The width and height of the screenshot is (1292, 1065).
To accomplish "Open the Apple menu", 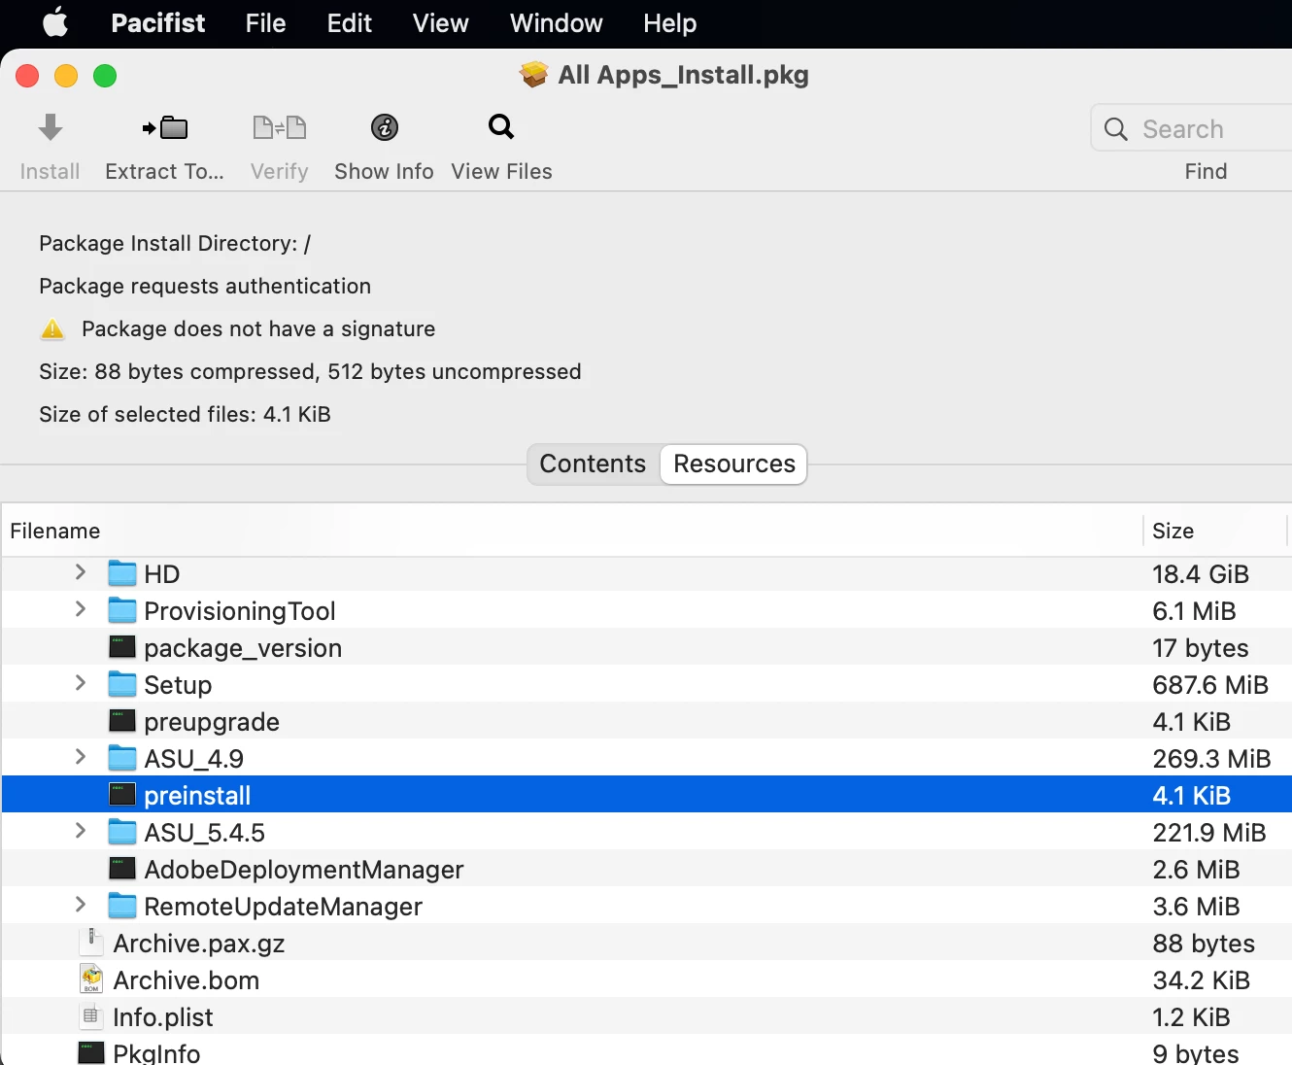I will [55, 22].
